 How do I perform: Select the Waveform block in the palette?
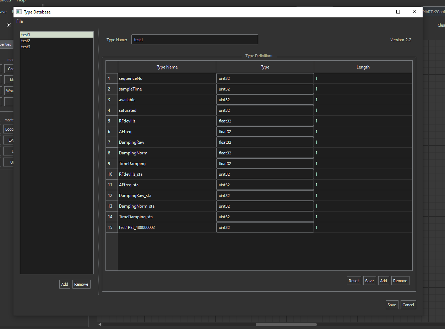coord(10,91)
